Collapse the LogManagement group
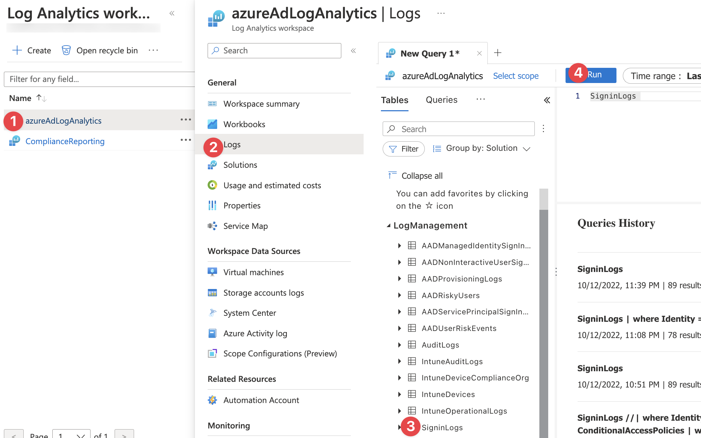Image resolution: width=701 pixels, height=438 pixels. (x=389, y=225)
